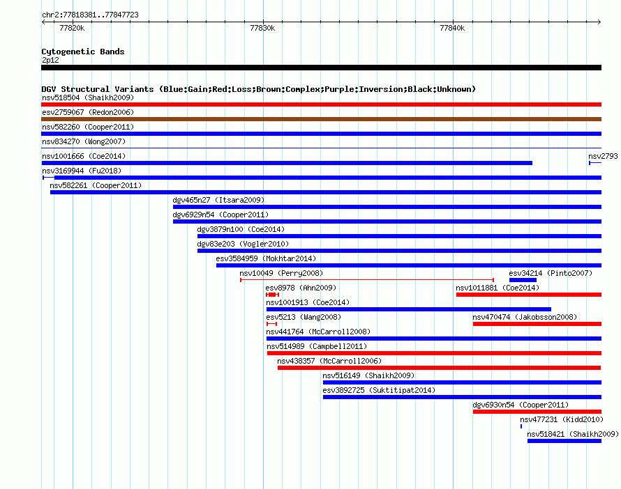
Task: Click the thin red line under nsv10049
Action: pos(367,280)
